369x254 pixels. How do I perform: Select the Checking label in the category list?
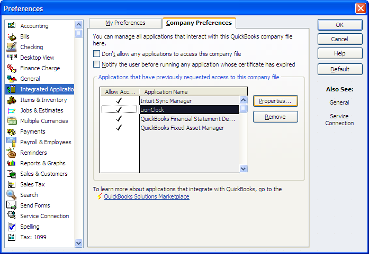pos(32,47)
